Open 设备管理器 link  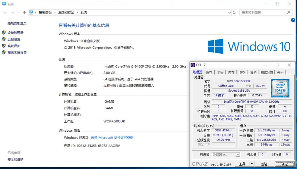coord(16,33)
